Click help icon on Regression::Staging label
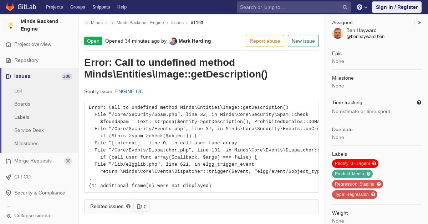 point(379,184)
